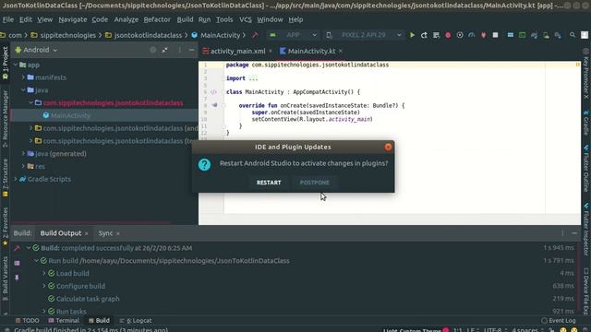Screen dimensions: 591x332
Task: Click UTF-8 encoding in status bar
Action: [492, 330]
